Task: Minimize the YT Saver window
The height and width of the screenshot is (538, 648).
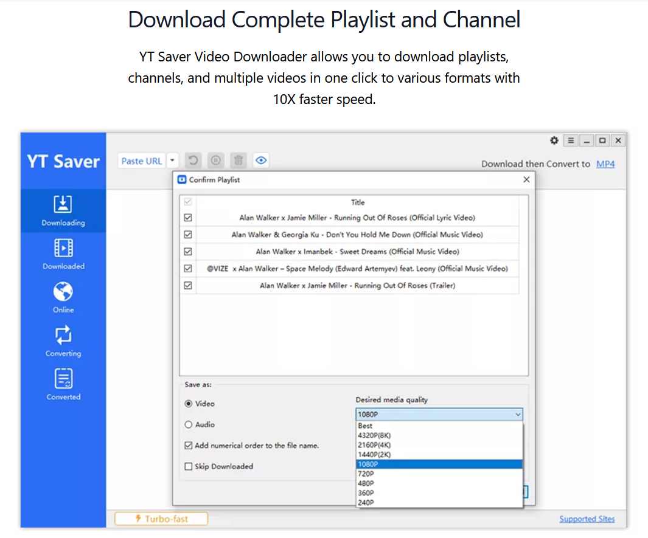Action: click(587, 140)
